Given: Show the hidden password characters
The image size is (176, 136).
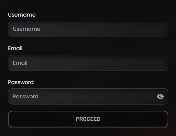Looking at the screenshot, I should 160,96.
